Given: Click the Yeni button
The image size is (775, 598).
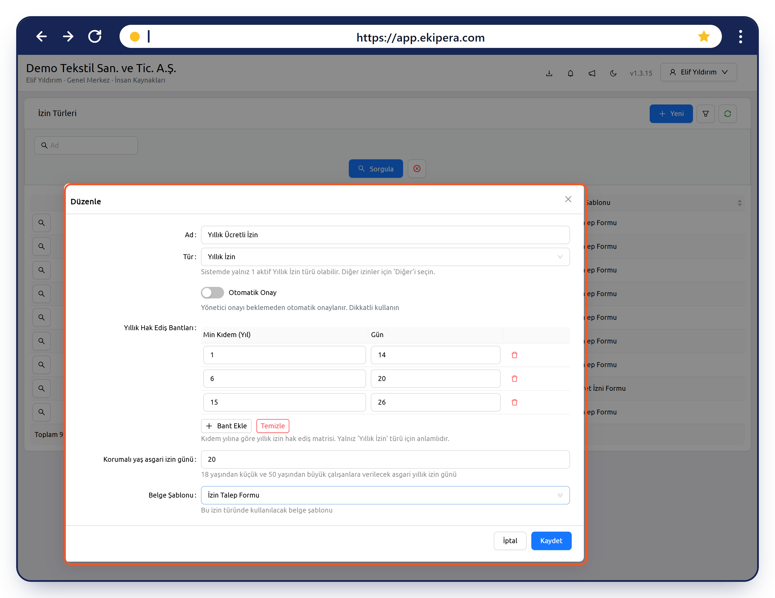Looking at the screenshot, I should click(x=671, y=113).
